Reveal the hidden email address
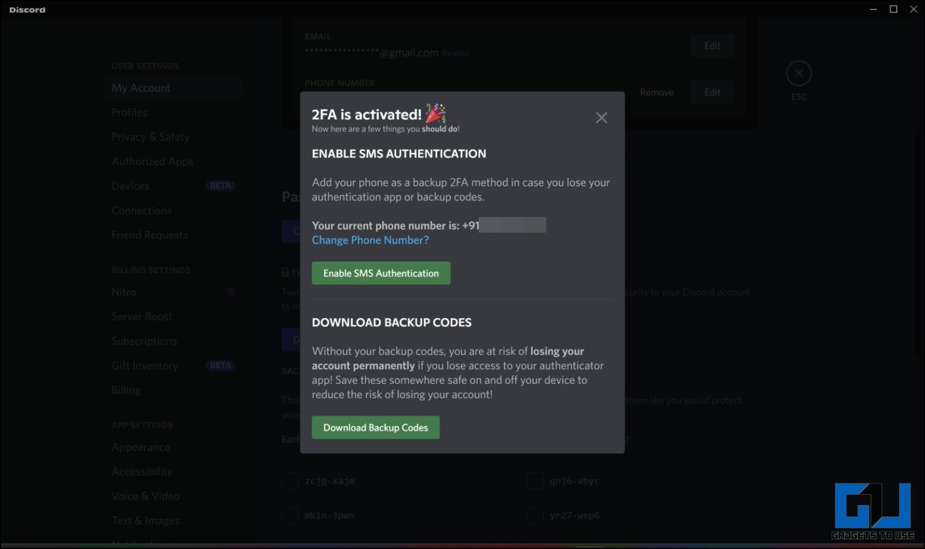 coord(455,53)
